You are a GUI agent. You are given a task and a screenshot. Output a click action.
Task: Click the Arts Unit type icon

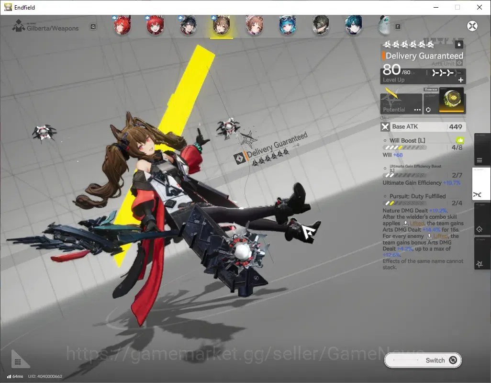(459, 63)
